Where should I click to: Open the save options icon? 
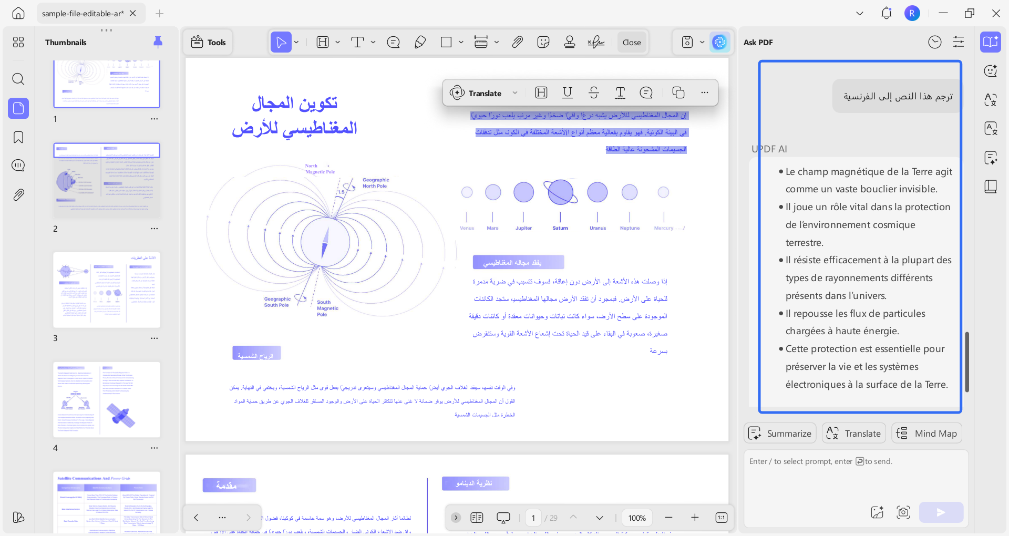(x=687, y=42)
